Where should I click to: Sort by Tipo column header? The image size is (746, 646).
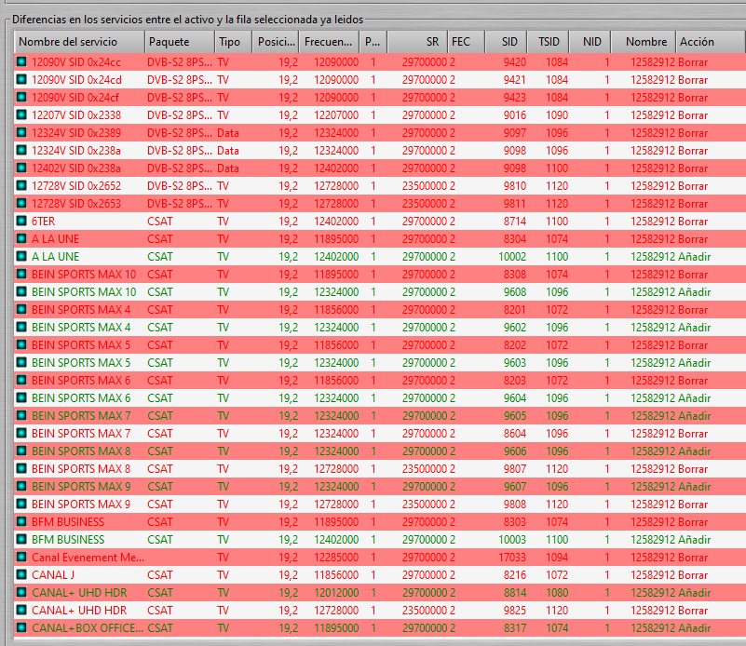point(233,42)
